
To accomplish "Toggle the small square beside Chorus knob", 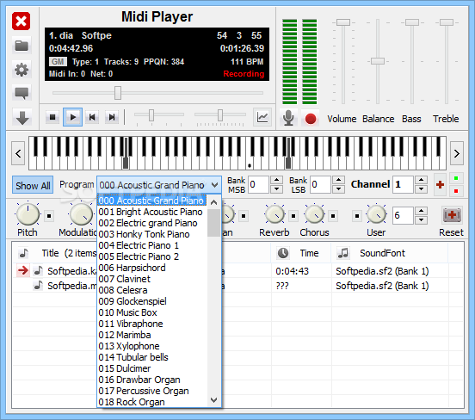I will [x=333, y=216].
